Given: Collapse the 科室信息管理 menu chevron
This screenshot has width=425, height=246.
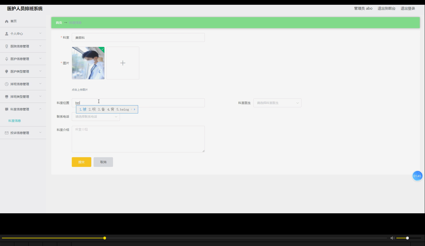Looking at the screenshot, I should click(x=40, y=109).
